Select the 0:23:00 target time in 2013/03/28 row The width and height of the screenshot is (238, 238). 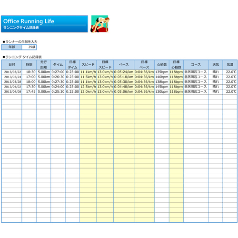72,82
